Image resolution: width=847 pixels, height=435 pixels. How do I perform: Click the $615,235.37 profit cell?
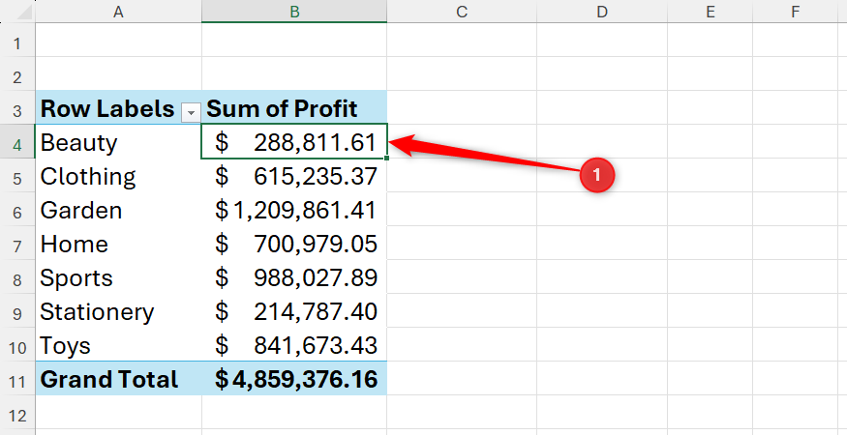pos(294,175)
